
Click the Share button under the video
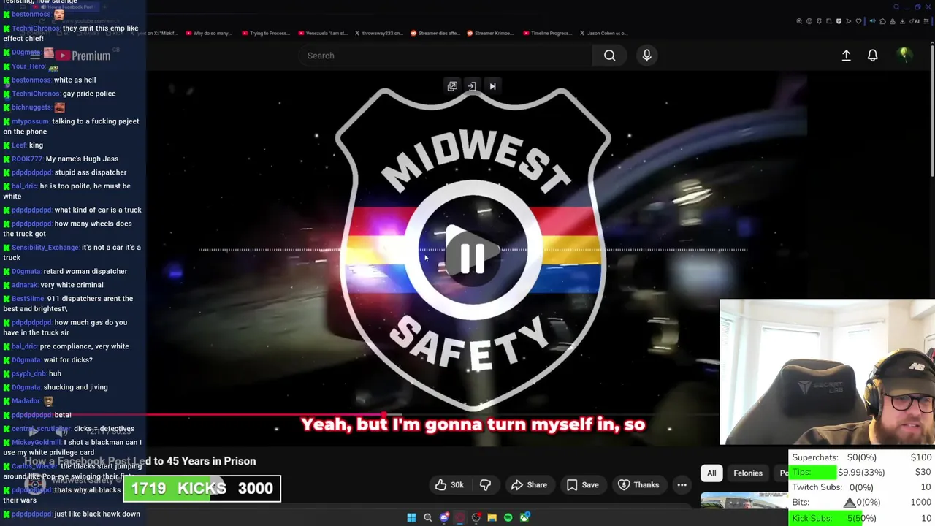click(x=529, y=485)
